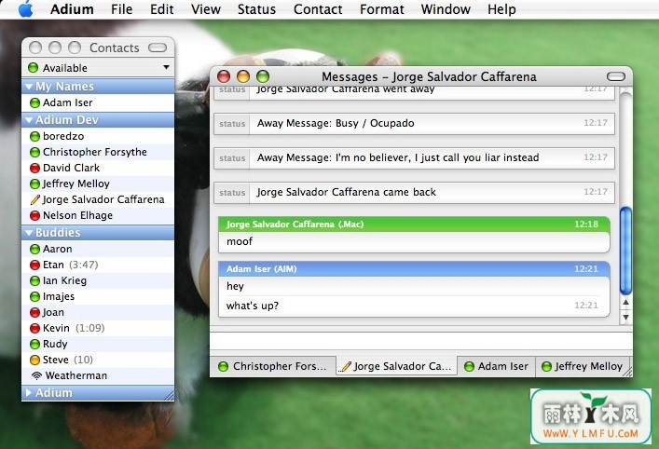659x449 pixels.
Task: Click the message text input field
Action: click(420, 341)
